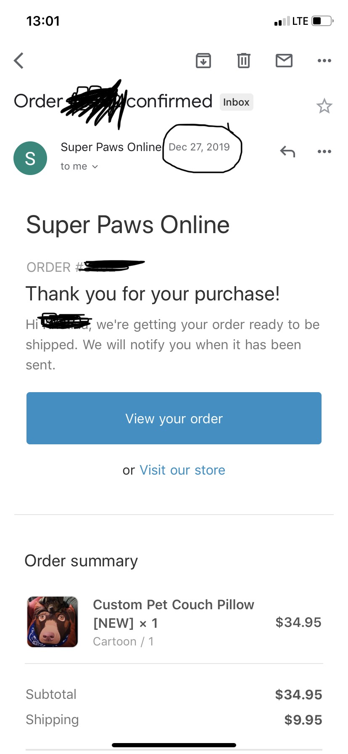This screenshot has height=754, width=348.
Task: Tap Custom Pet Couch Pillow item name
Action: pos(174,613)
